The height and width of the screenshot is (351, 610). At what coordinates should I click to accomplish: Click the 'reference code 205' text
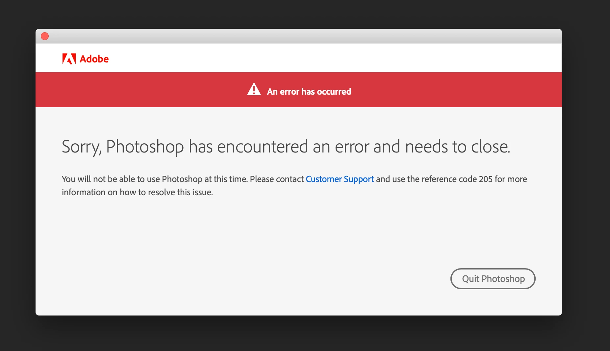[457, 179]
